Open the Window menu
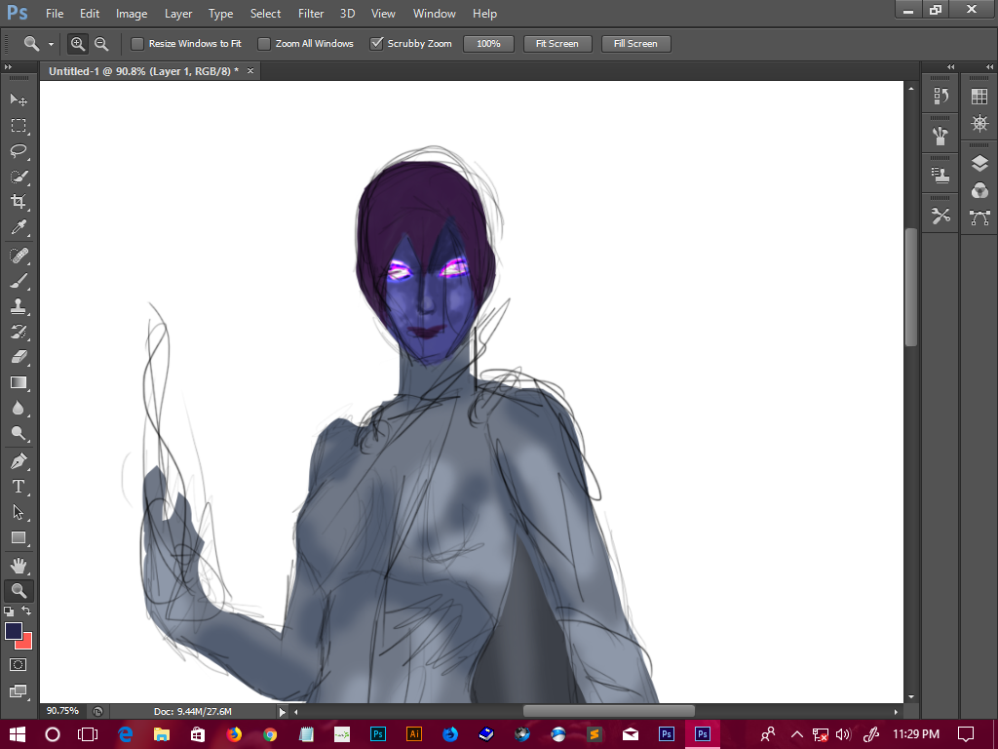The height and width of the screenshot is (749, 998). click(434, 14)
